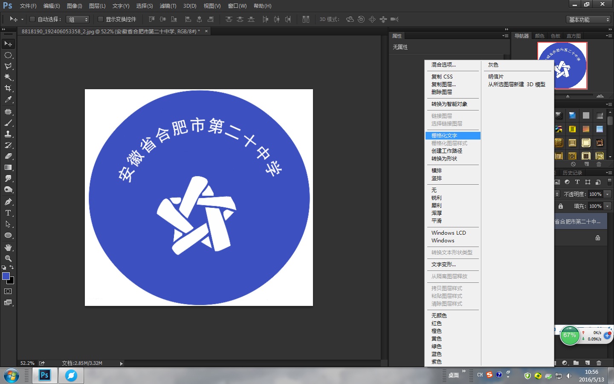
Task: Select the Pen tool
Action: (8, 202)
